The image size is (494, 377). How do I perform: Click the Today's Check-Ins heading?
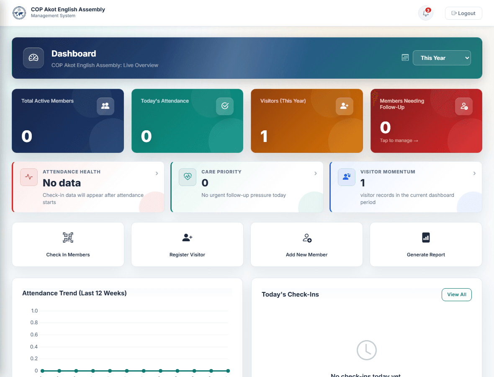pos(290,294)
